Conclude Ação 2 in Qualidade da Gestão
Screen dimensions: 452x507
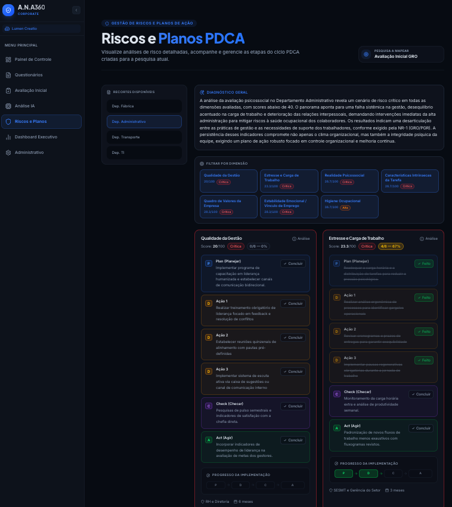coord(293,338)
